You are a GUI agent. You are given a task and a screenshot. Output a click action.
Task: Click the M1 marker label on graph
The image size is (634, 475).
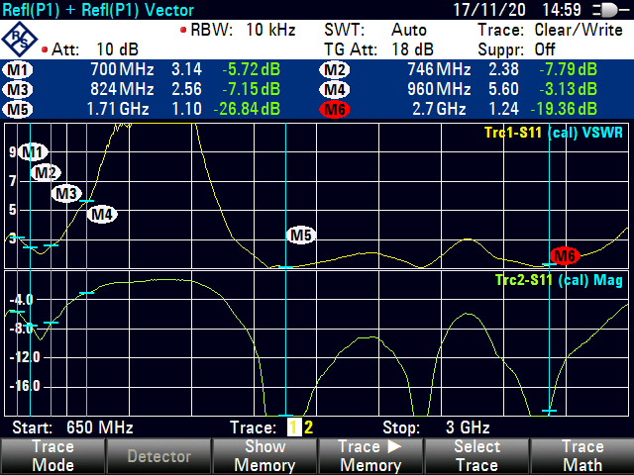tap(34, 151)
